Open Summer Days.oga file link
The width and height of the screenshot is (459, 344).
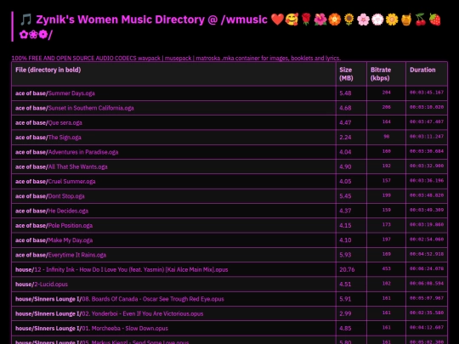point(71,93)
